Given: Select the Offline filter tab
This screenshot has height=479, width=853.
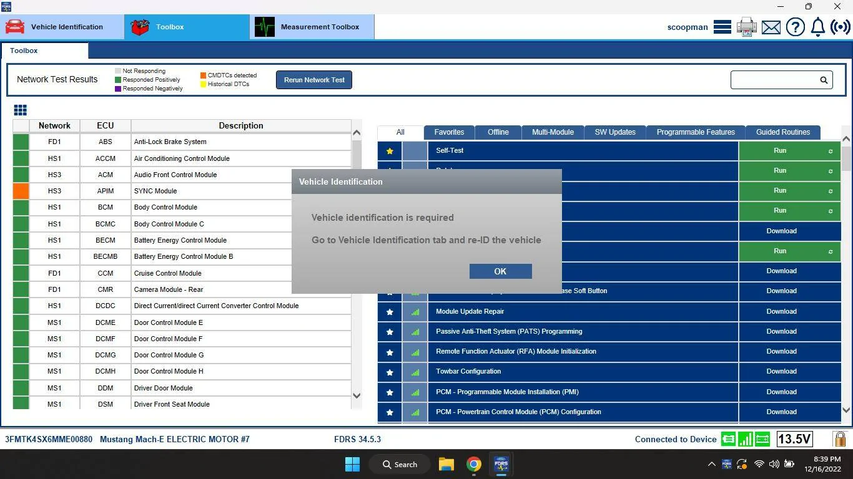Looking at the screenshot, I should 498,132.
